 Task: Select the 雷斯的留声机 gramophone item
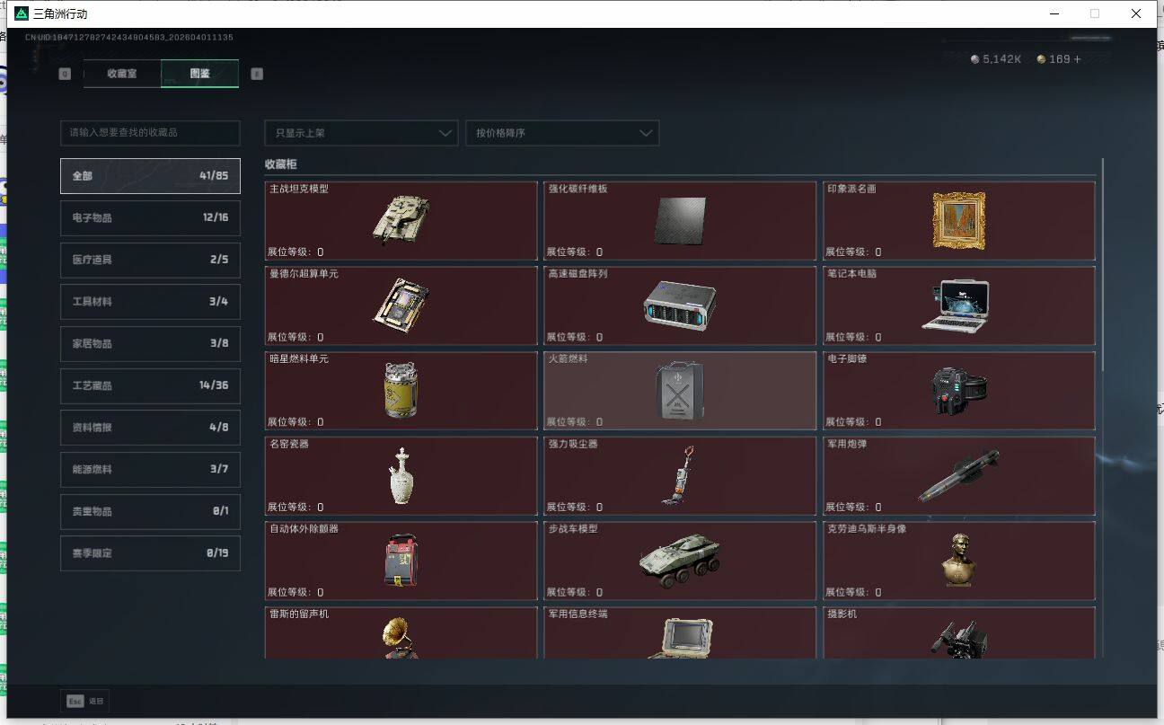[401, 632]
